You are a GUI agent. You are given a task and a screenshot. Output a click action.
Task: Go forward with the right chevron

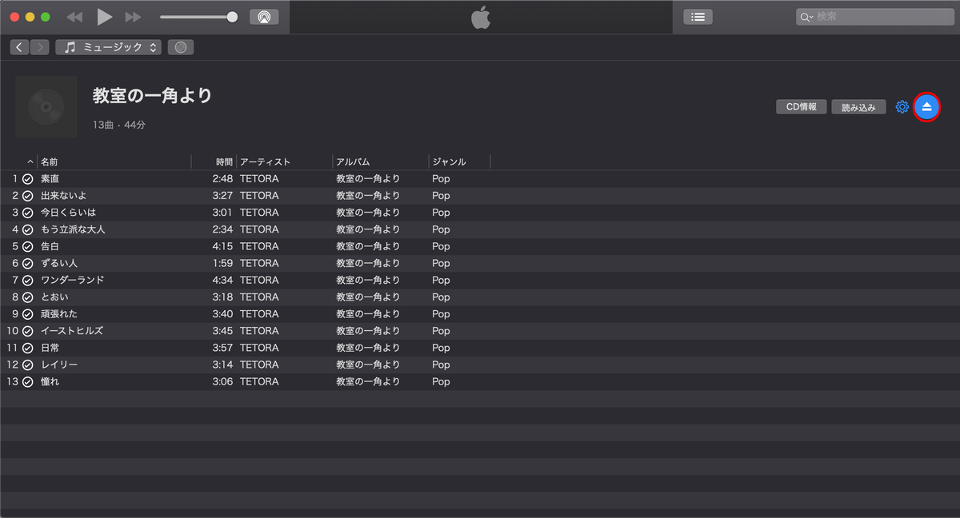39,47
